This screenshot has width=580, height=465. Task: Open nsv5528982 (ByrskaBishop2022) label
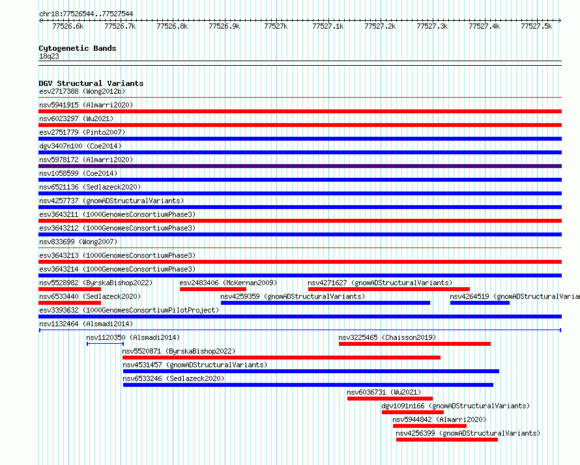coord(96,283)
